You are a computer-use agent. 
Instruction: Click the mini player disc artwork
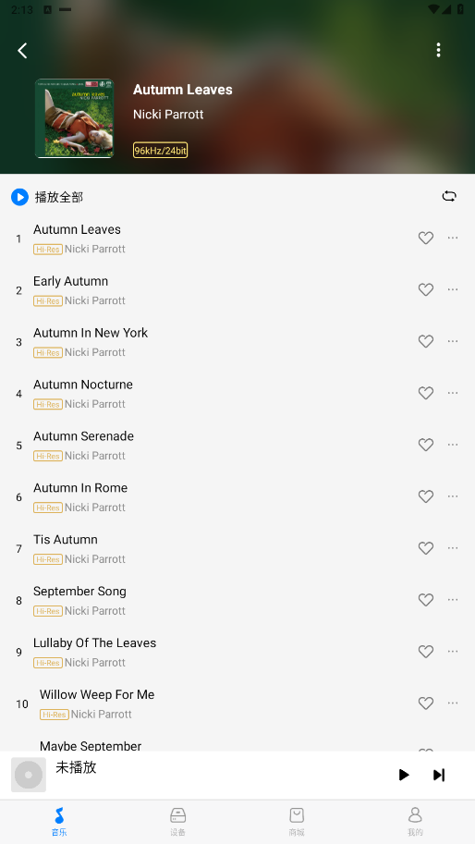tap(29, 775)
